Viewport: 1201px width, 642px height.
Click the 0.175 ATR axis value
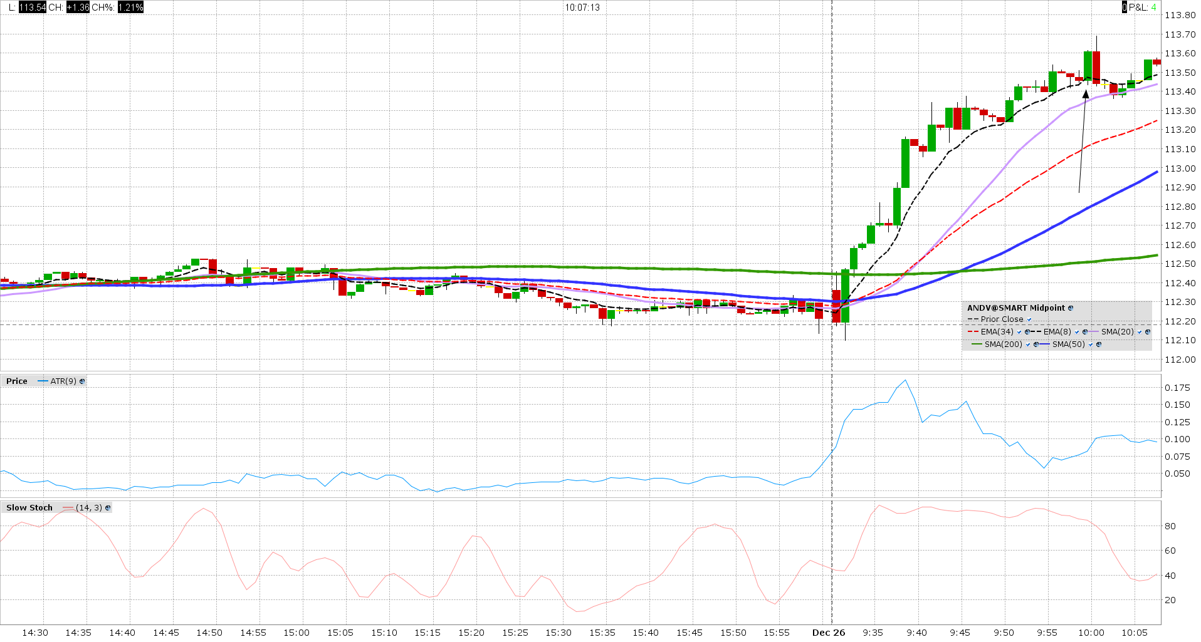click(x=1178, y=388)
